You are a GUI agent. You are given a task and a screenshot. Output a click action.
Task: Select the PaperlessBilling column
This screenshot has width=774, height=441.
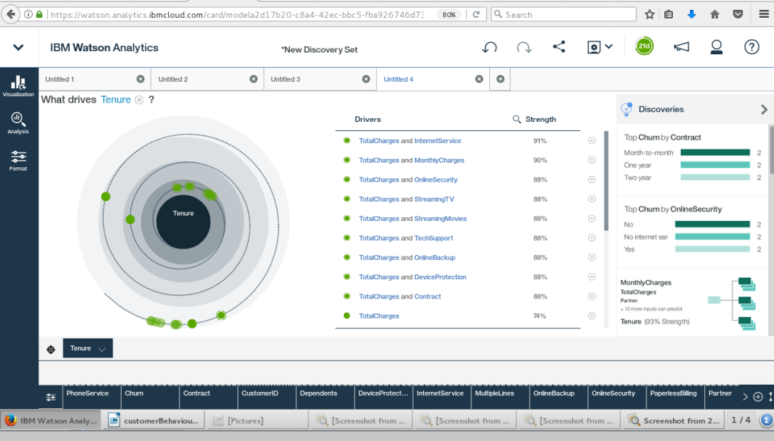click(675, 397)
